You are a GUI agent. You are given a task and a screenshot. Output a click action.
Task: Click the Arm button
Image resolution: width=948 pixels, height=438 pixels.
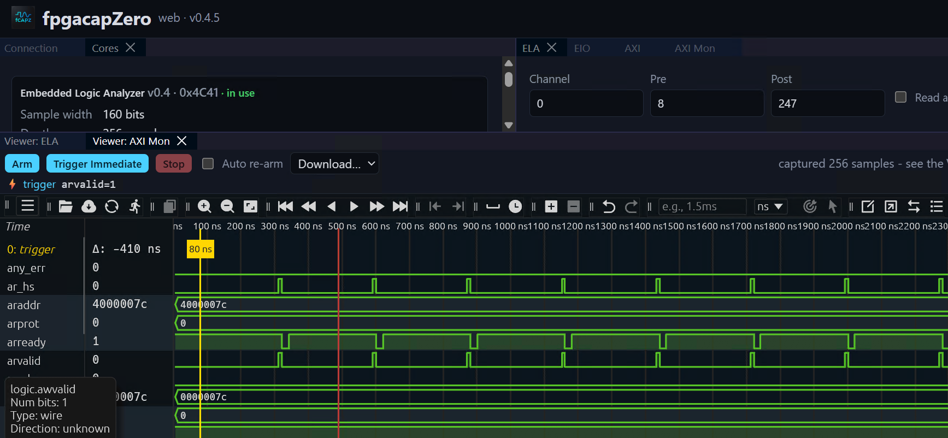point(22,164)
